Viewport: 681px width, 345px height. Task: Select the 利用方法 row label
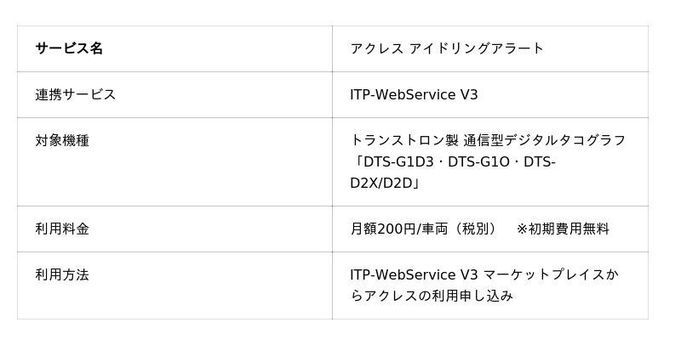62,274
